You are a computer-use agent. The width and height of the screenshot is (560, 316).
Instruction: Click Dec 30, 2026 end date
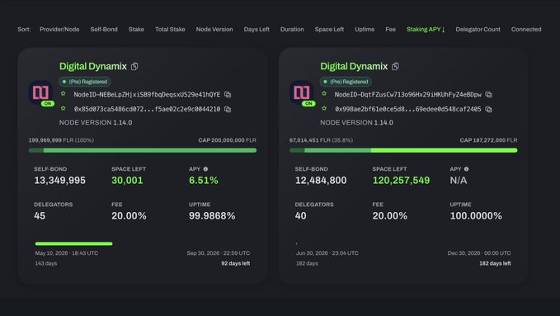479,253
